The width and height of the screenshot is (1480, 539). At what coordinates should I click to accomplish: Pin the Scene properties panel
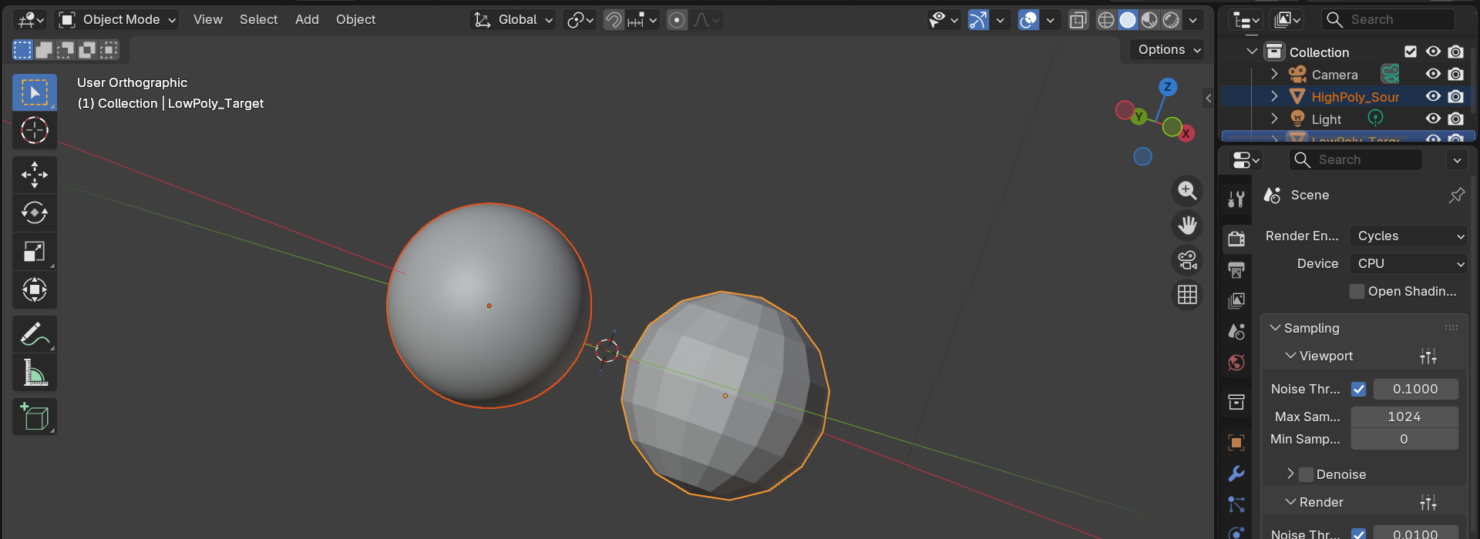coord(1456,196)
